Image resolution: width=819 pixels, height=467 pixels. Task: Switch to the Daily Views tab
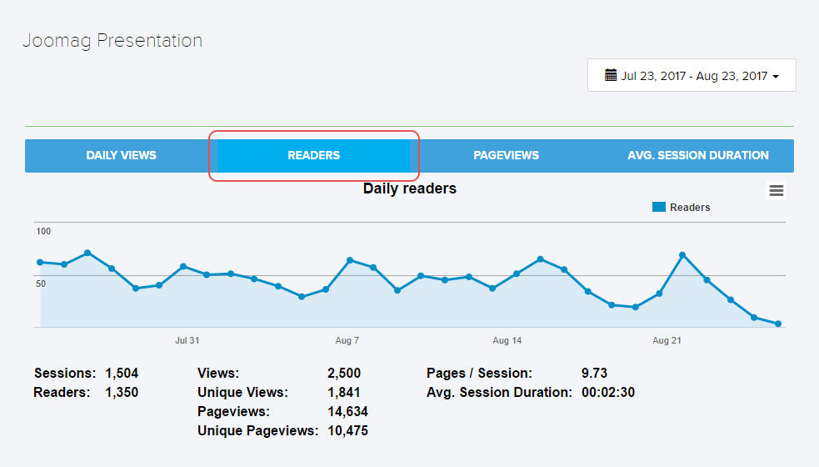click(121, 156)
